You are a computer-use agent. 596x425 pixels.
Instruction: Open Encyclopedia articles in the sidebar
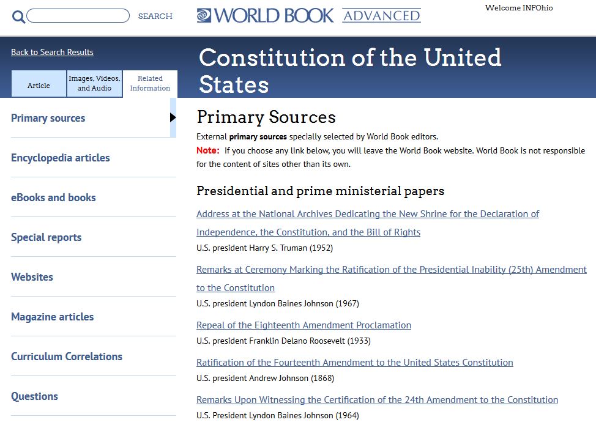pyautogui.click(x=61, y=158)
